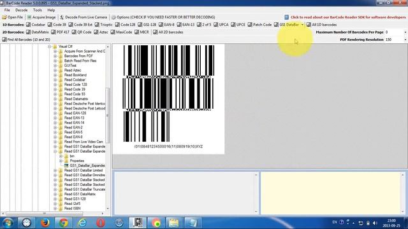Open the Windows Start menu
Viewport: 408px width, 229px height.
click(x=8, y=223)
